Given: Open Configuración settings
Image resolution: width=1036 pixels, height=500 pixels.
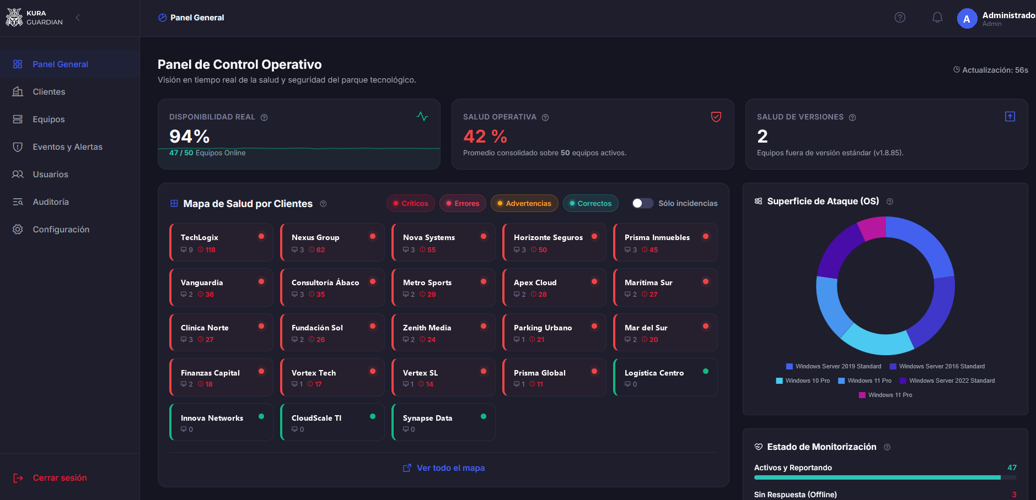Looking at the screenshot, I should (69, 230).
